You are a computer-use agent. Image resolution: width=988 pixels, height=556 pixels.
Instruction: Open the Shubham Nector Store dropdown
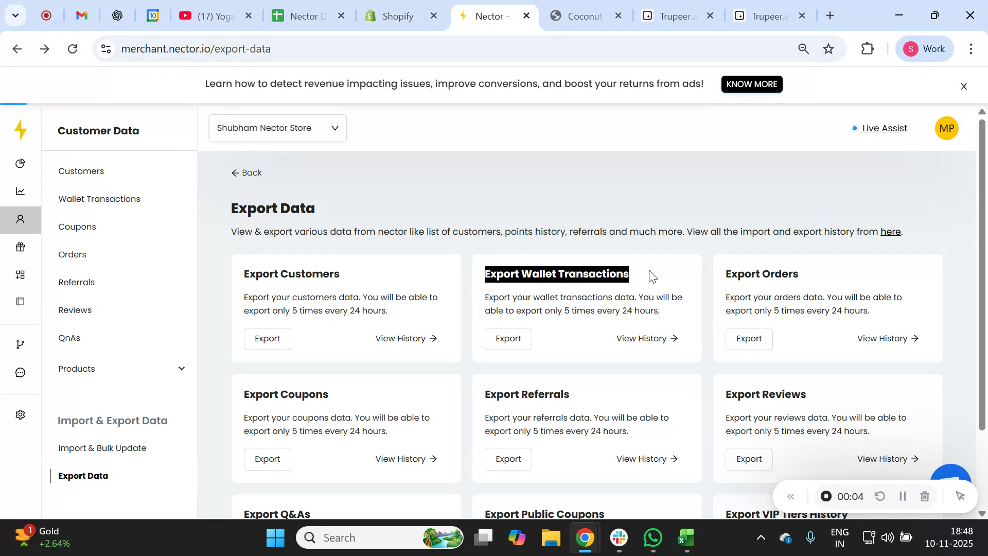point(277,128)
